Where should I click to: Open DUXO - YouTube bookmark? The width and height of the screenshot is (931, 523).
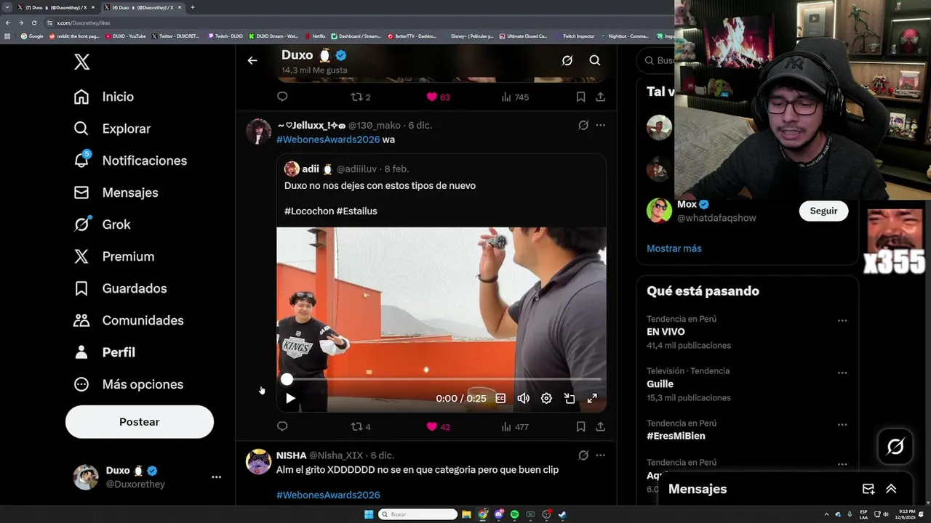click(126, 36)
